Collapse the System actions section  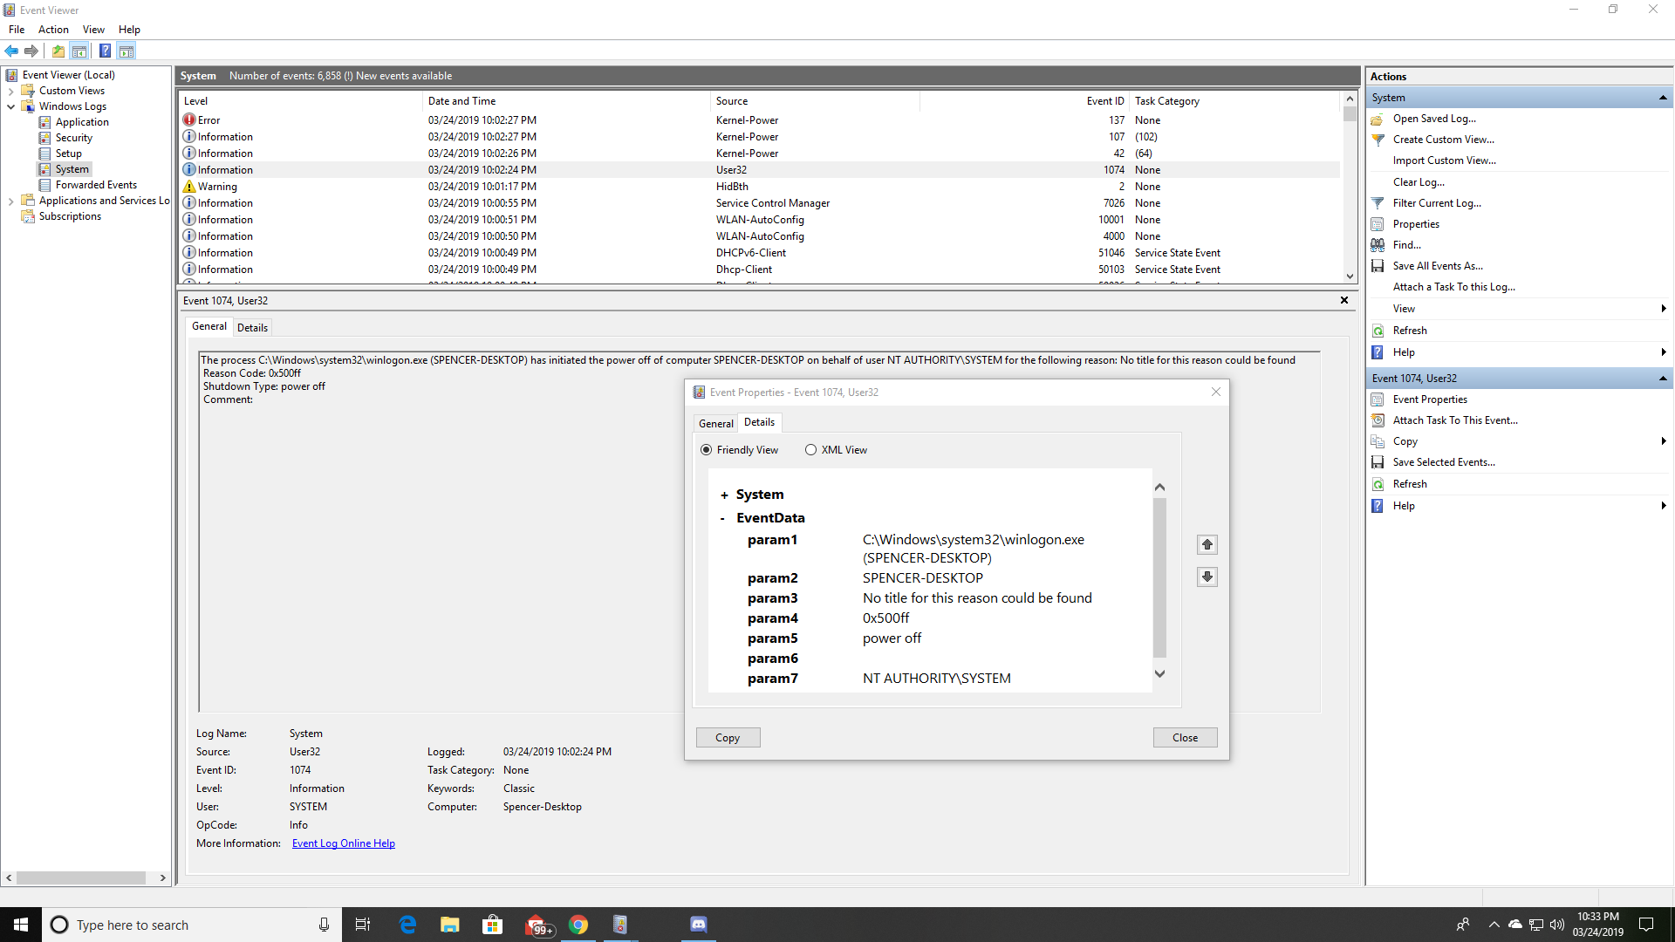pyautogui.click(x=1663, y=98)
